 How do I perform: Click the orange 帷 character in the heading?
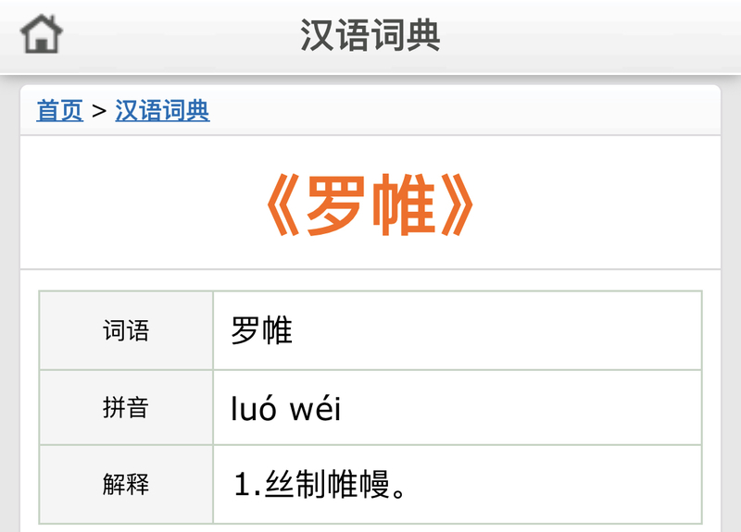403,204
